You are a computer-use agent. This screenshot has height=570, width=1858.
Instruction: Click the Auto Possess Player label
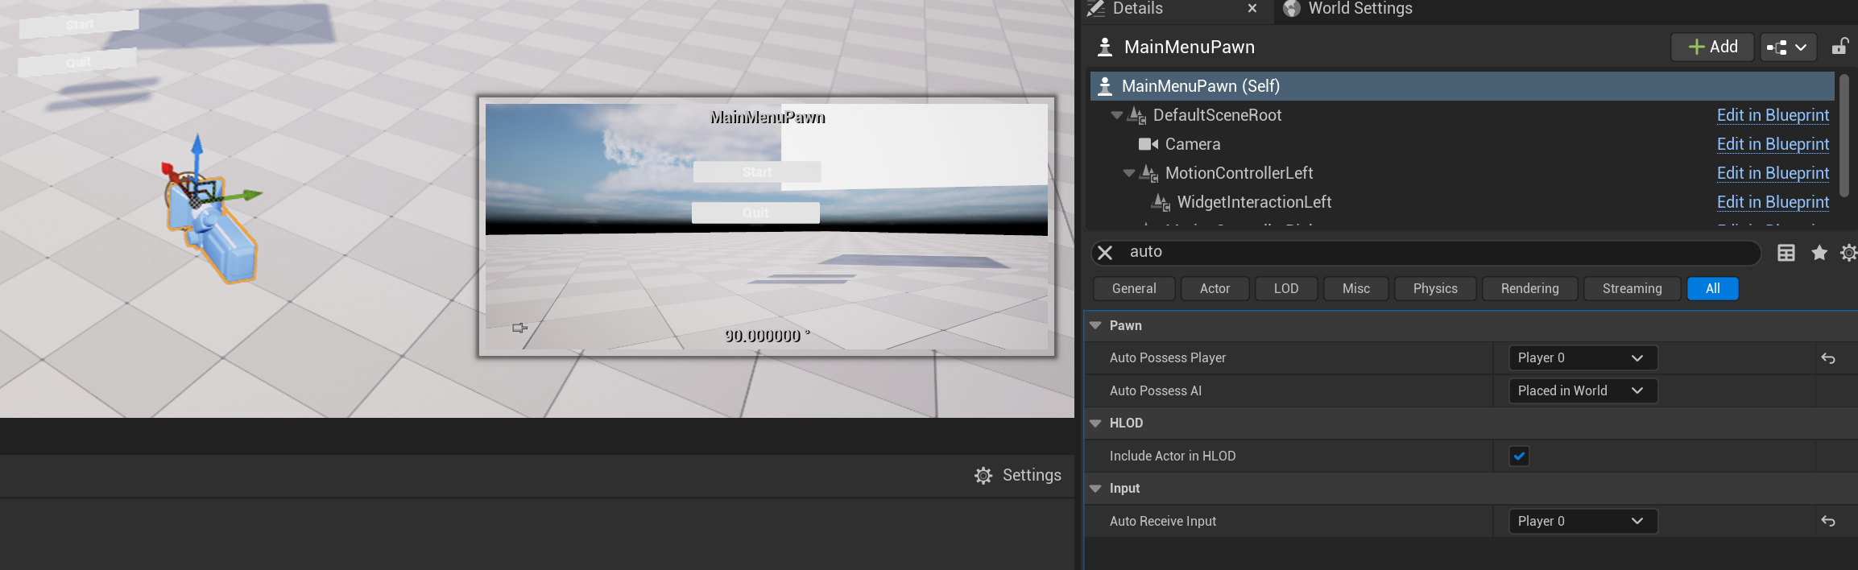(x=1168, y=358)
